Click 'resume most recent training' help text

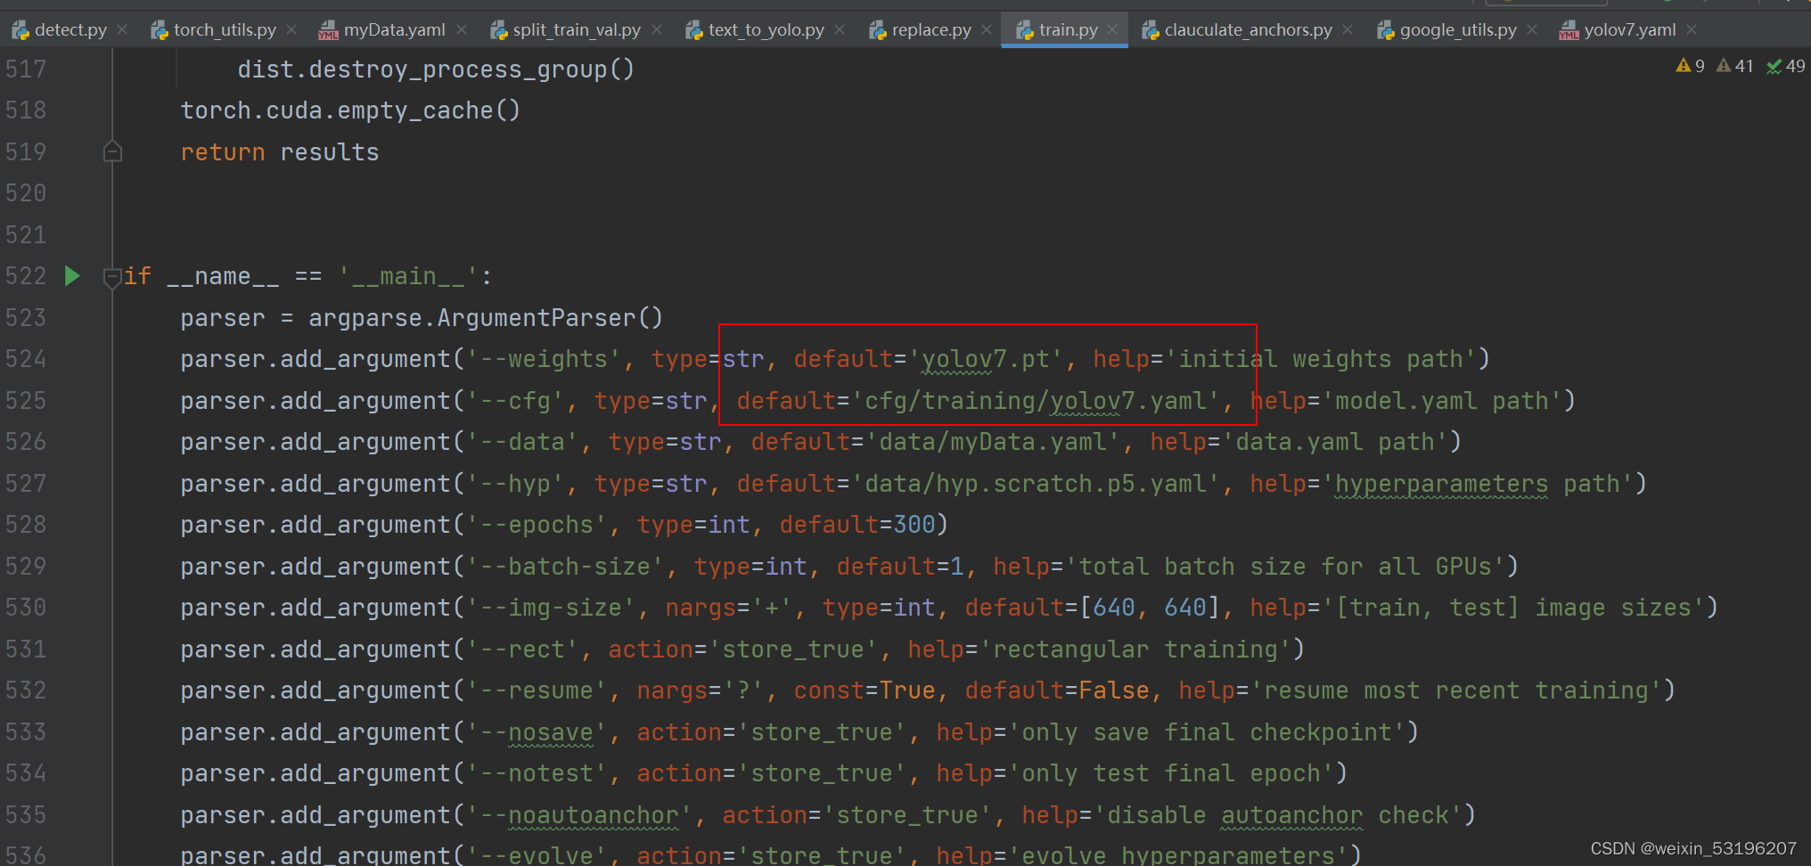(1456, 690)
